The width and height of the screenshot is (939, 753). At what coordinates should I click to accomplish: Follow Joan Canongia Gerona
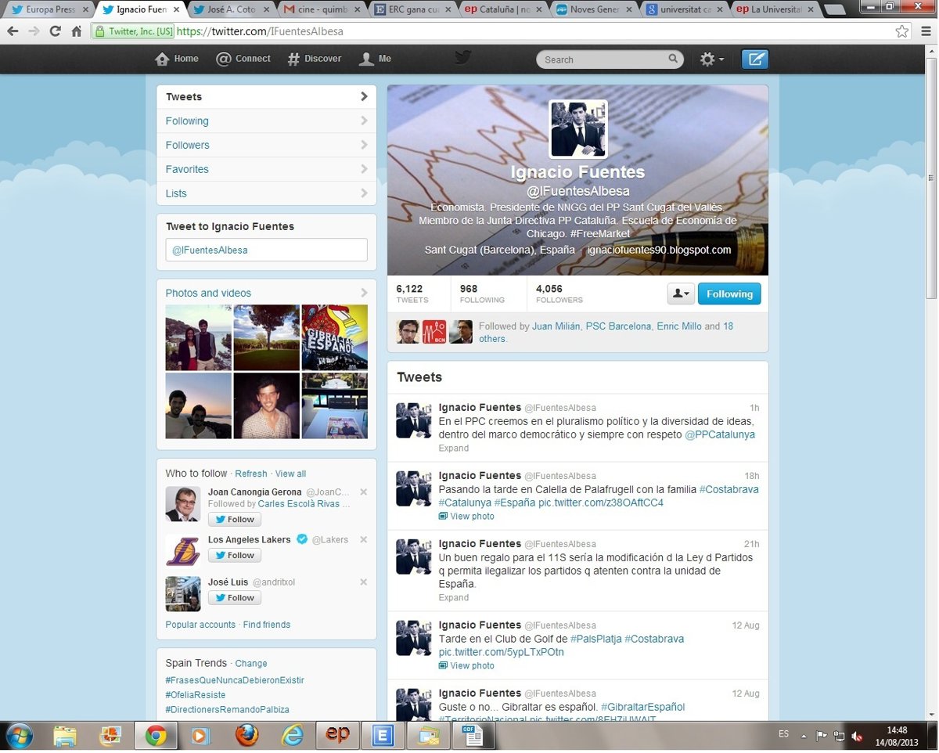pos(235,520)
